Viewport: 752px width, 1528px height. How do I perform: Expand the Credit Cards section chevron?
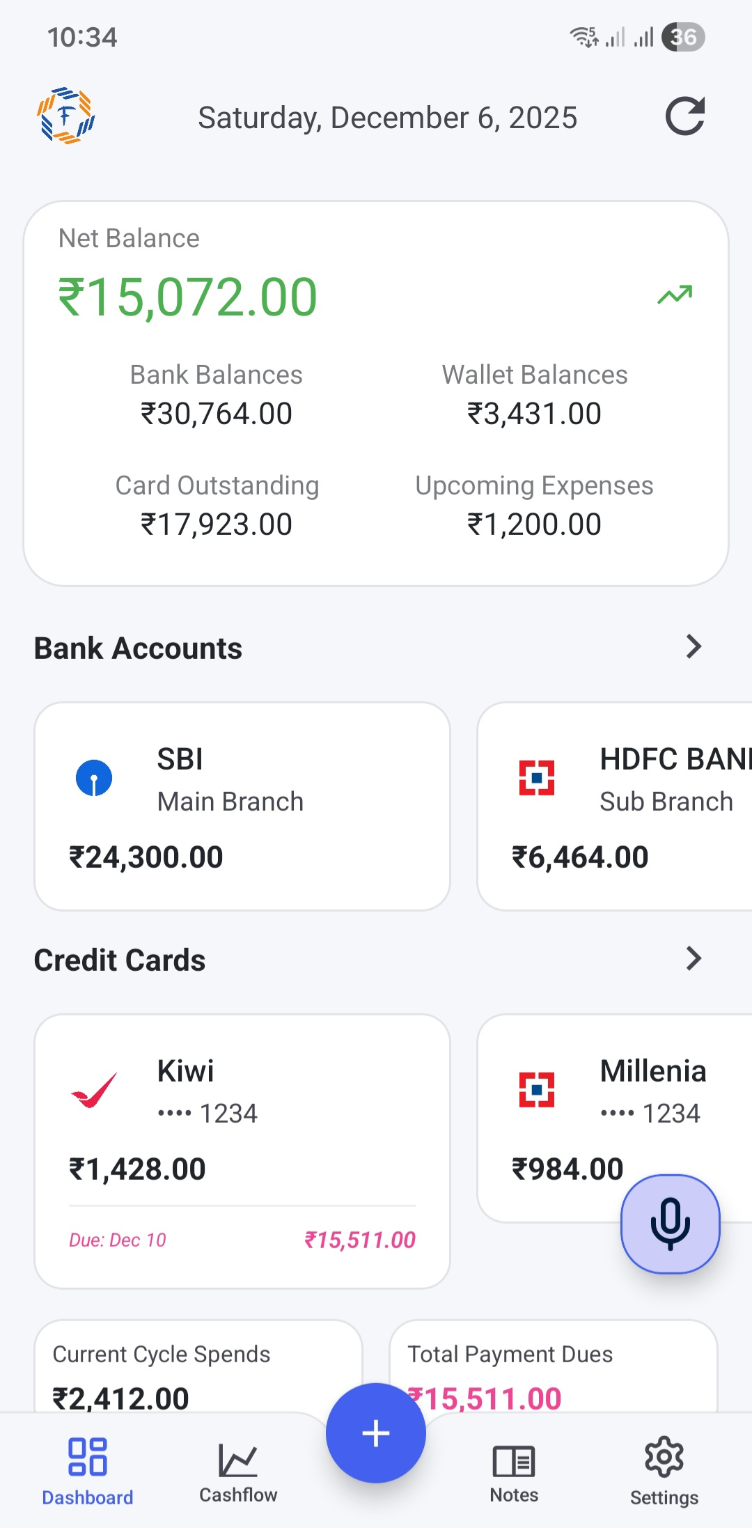pyautogui.click(x=694, y=959)
